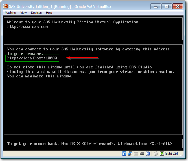The width and height of the screenshot is (188, 161).
Task: Click the window resize grip in corner
Action: (x=182, y=155)
